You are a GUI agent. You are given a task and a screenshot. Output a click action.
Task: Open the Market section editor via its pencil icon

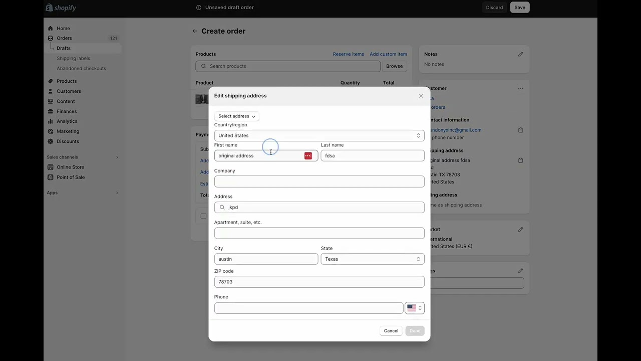pyautogui.click(x=520, y=229)
